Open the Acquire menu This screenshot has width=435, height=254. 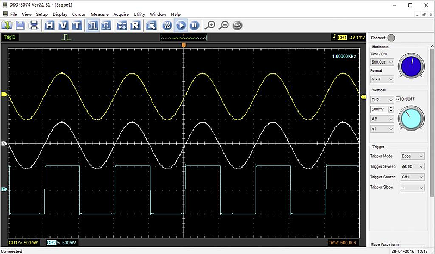tap(121, 14)
